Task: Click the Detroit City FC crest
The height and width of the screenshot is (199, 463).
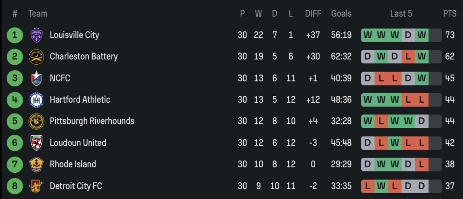Action: point(36,185)
